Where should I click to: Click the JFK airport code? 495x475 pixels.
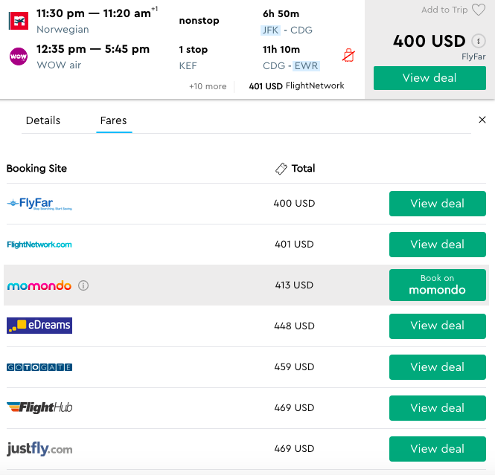(270, 30)
